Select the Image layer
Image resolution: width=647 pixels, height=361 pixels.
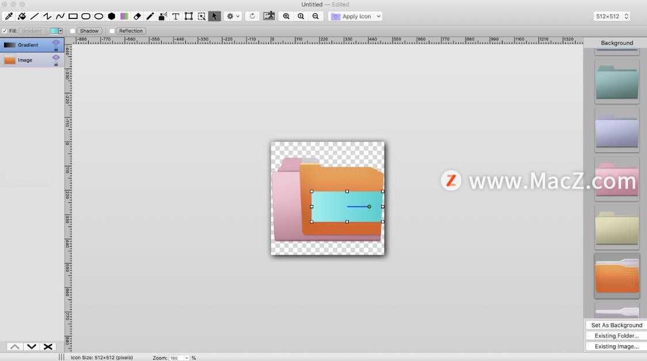tap(32, 60)
